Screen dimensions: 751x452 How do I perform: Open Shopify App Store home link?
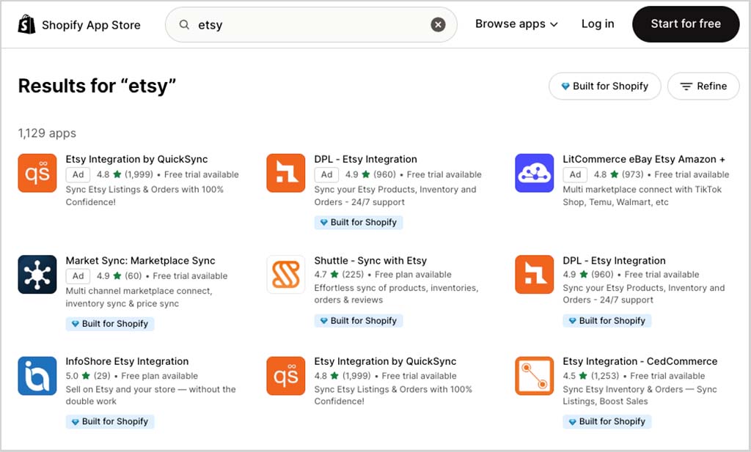[x=79, y=25]
